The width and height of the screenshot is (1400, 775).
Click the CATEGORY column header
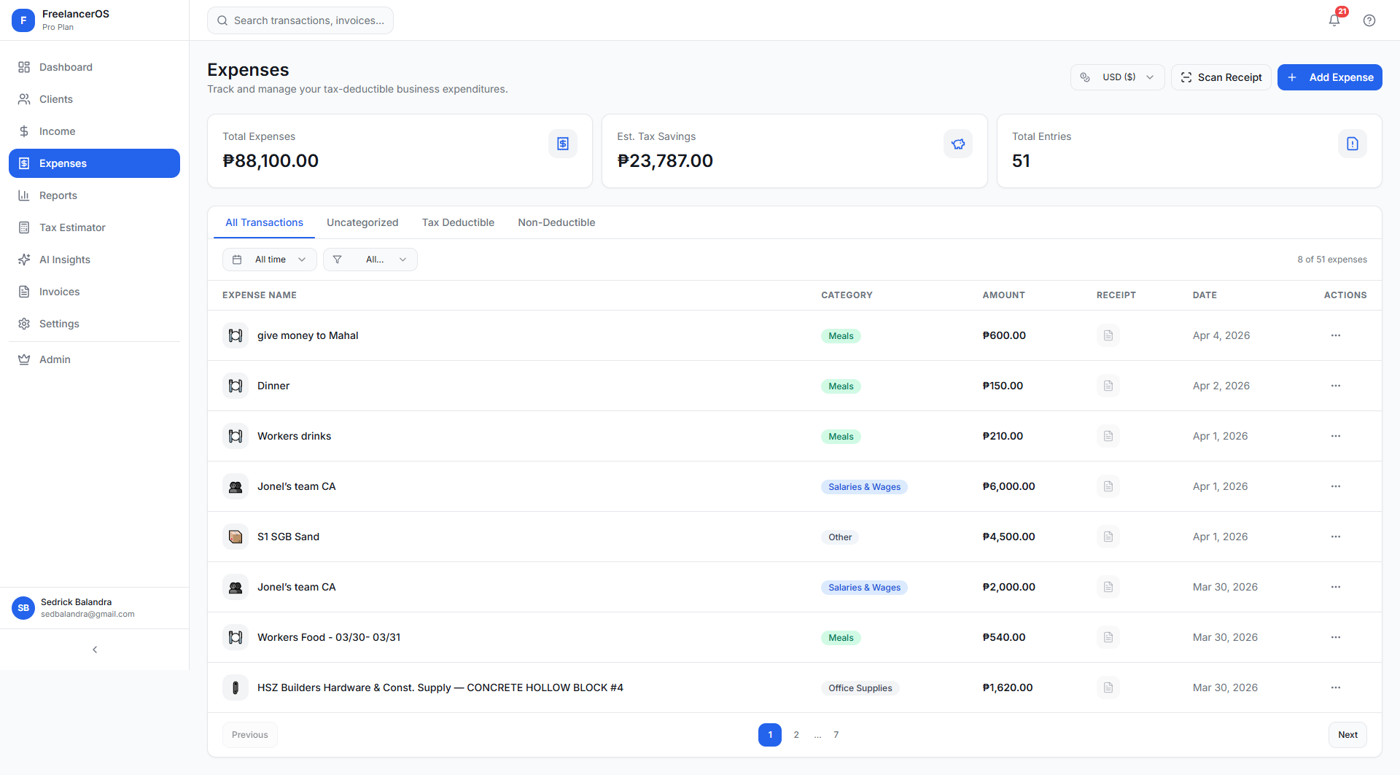[x=847, y=295]
